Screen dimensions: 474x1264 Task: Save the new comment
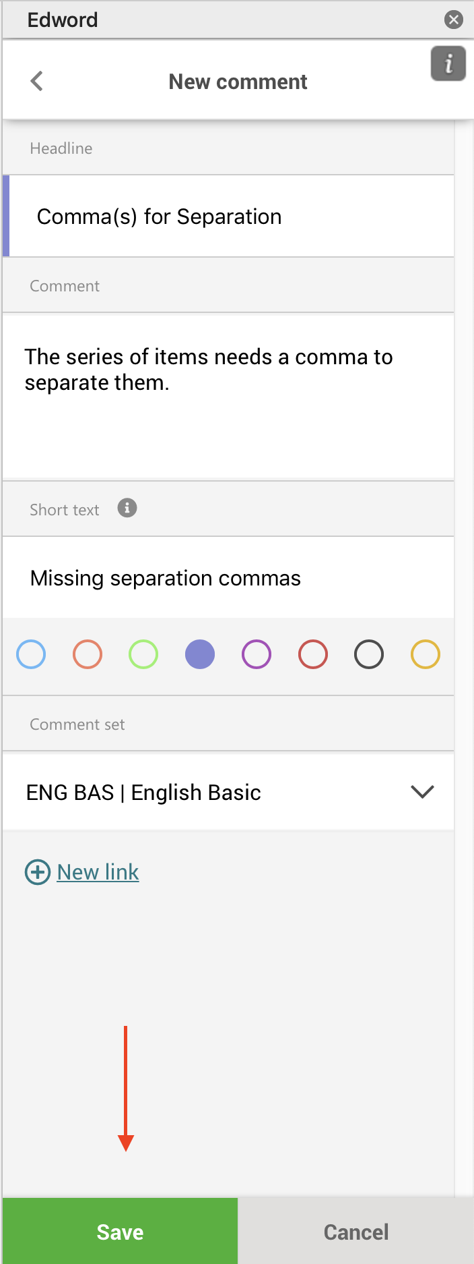point(120,1232)
